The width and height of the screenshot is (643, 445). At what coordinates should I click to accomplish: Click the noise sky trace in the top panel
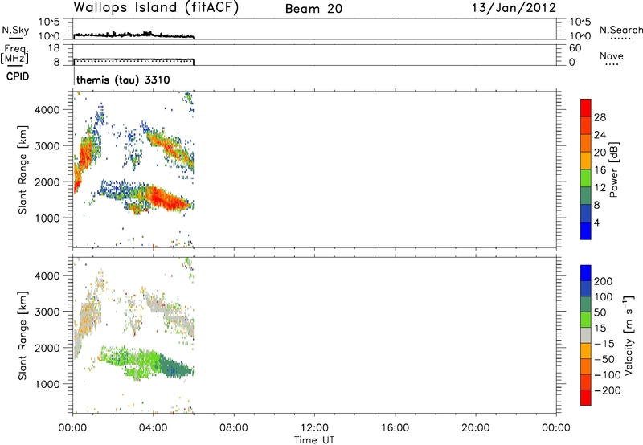133,35
